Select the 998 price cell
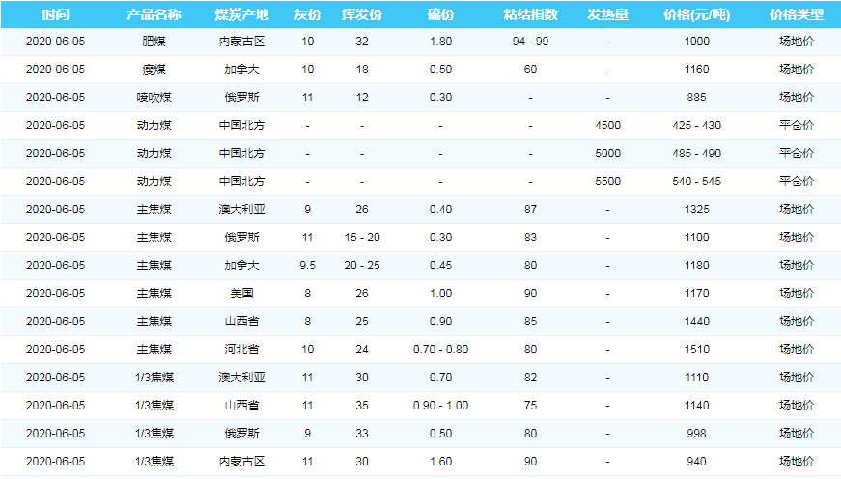Viewport: 841px width, 479px height. [x=696, y=433]
